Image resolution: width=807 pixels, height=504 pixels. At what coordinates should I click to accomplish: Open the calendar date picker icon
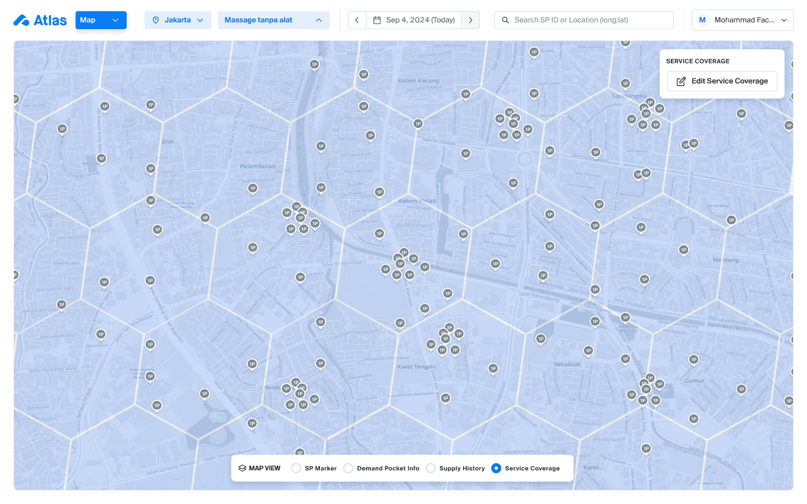377,20
